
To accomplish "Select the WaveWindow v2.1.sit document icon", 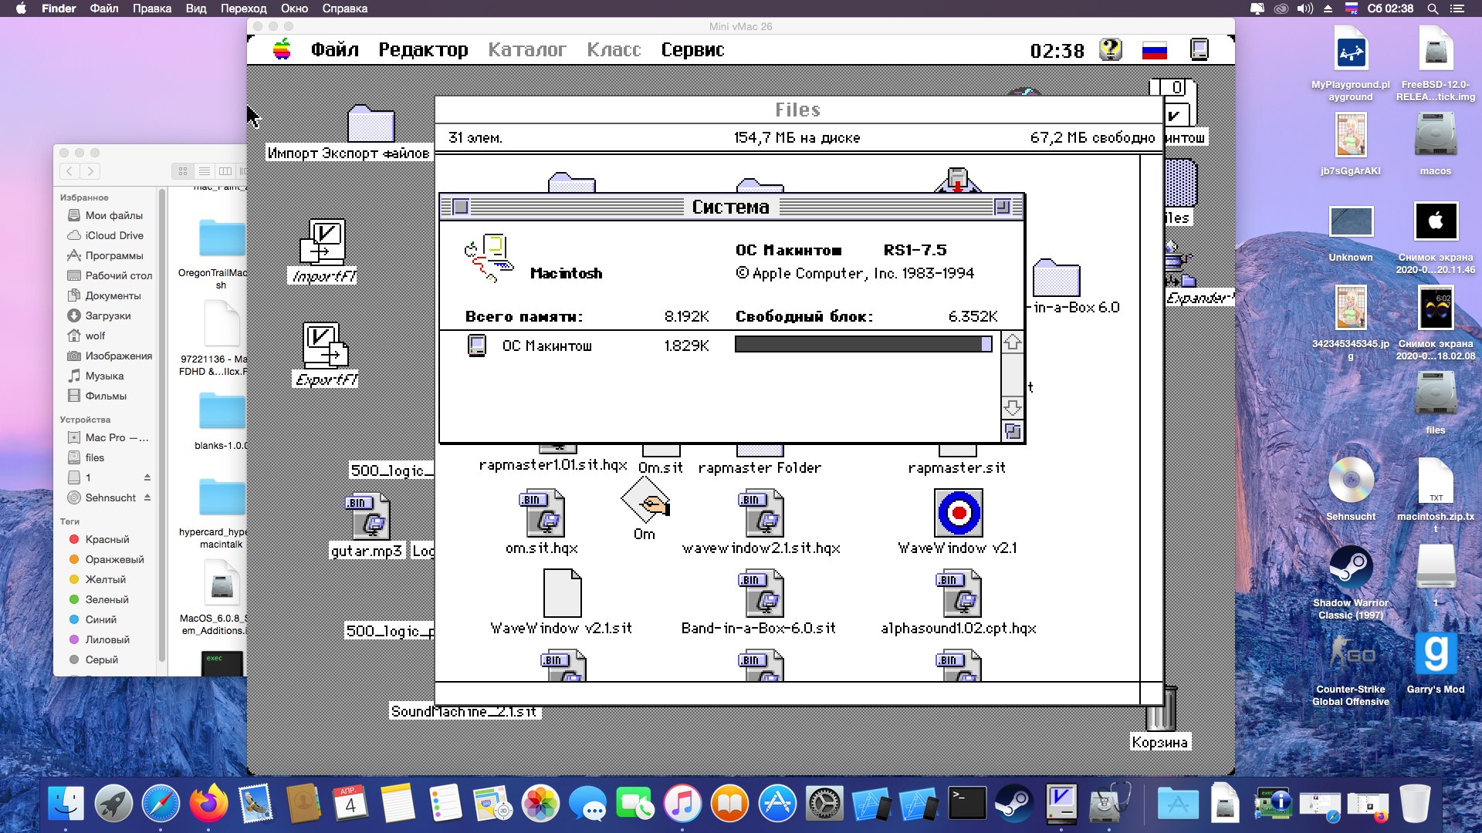I will 562,593.
